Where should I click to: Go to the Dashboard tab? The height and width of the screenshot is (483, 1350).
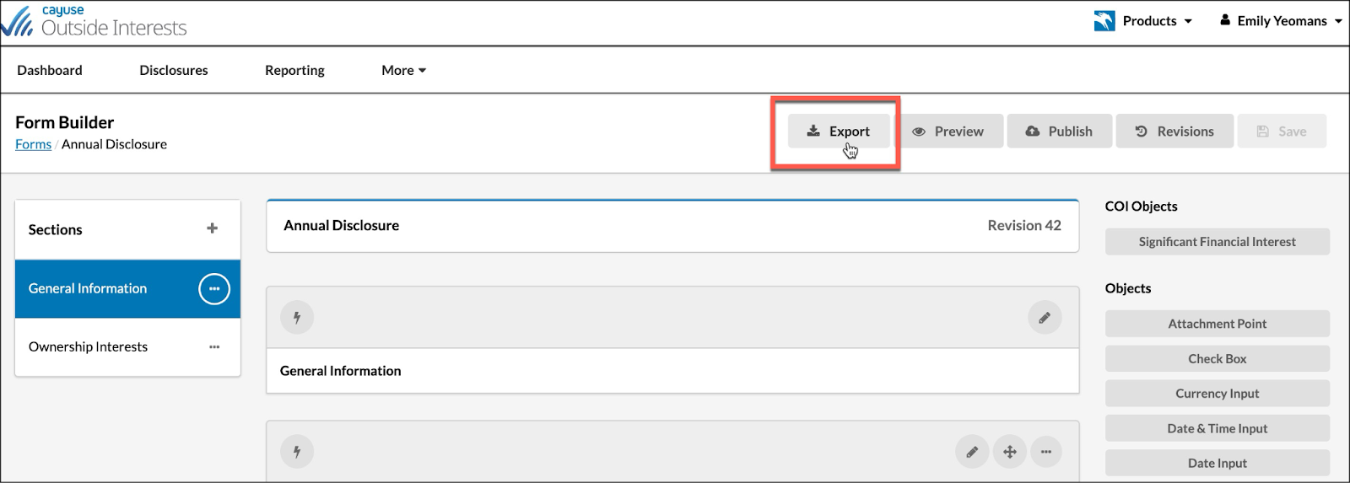point(50,70)
